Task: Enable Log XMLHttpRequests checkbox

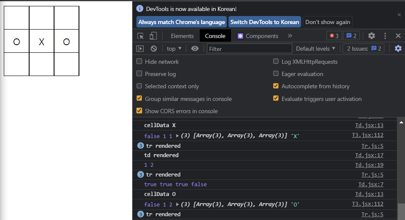Action: pos(276,61)
